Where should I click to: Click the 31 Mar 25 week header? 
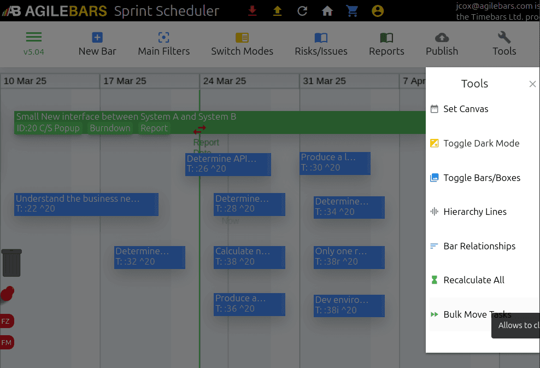349,81
